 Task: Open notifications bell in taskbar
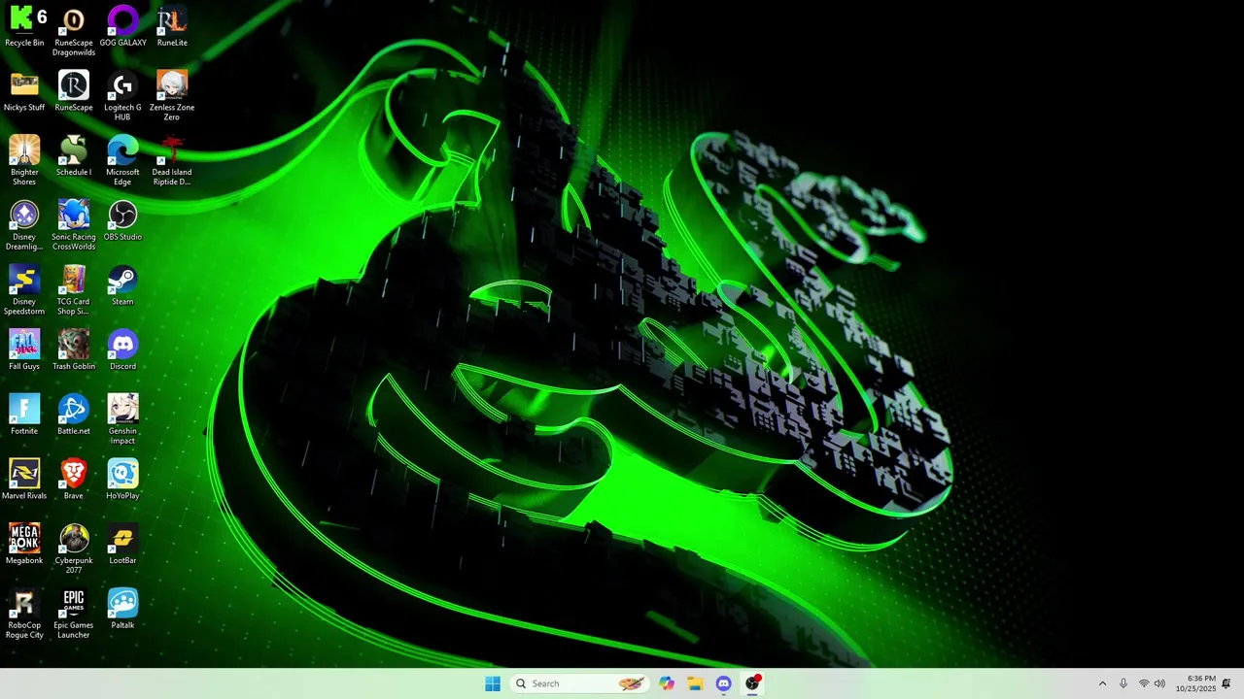click(x=1227, y=683)
